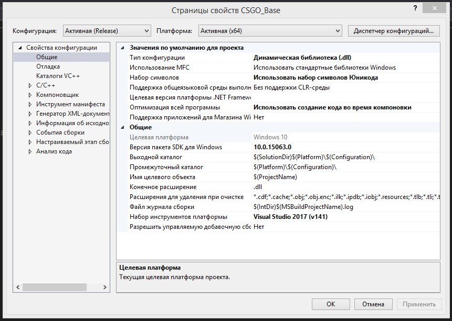This screenshot has height=321, width=452.
Task: Expand the Информация об исходном коде arrow
Action: pyautogui.click(x=30, y=124)
